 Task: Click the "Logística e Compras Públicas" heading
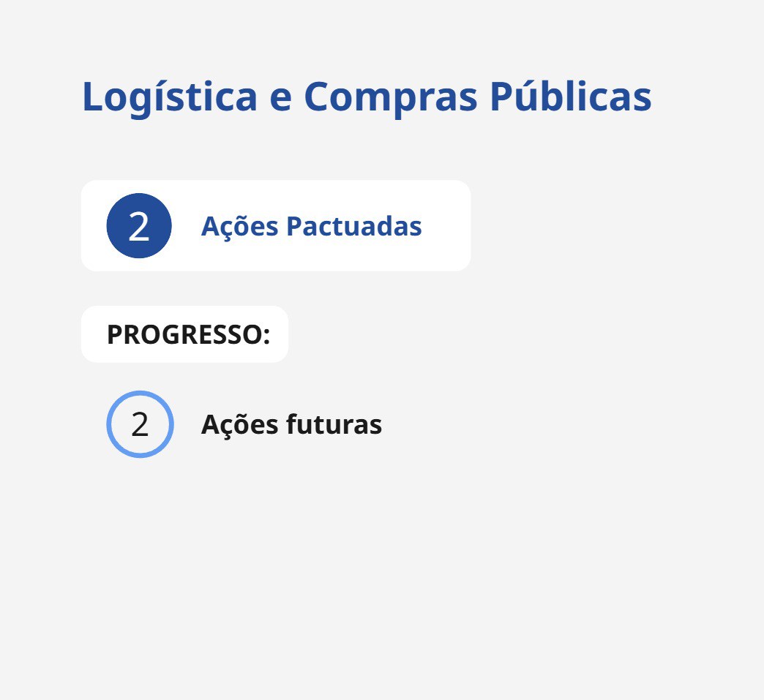pyautogui.click(x=366, y=96)
